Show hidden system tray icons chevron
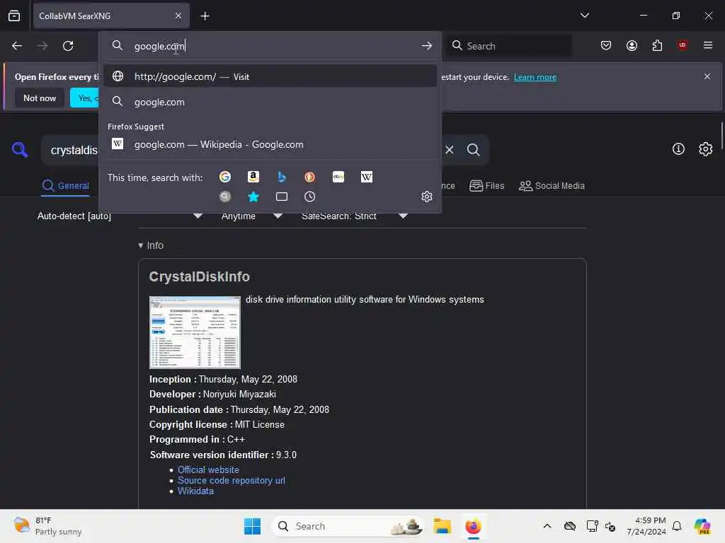Screen dimensions: 725x543 point(547,526)
